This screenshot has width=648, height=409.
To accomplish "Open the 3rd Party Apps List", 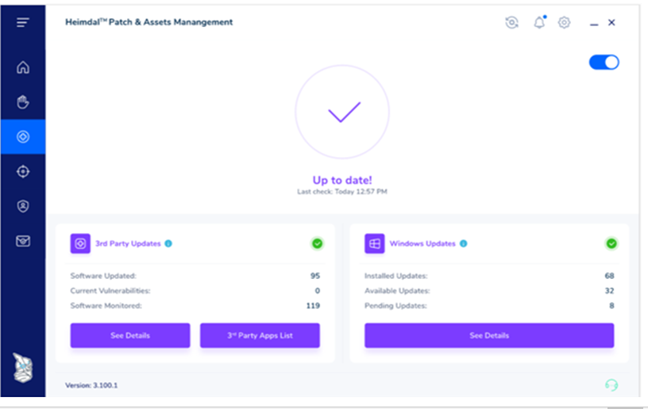I will coord(260,335).
